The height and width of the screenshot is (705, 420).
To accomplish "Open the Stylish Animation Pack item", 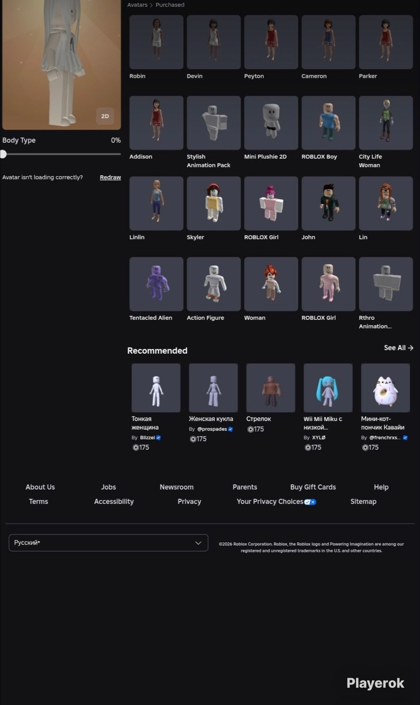I will 213,123.
